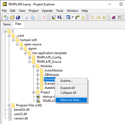
Task: Open the Project menu
Action: [x=33, y=11]
